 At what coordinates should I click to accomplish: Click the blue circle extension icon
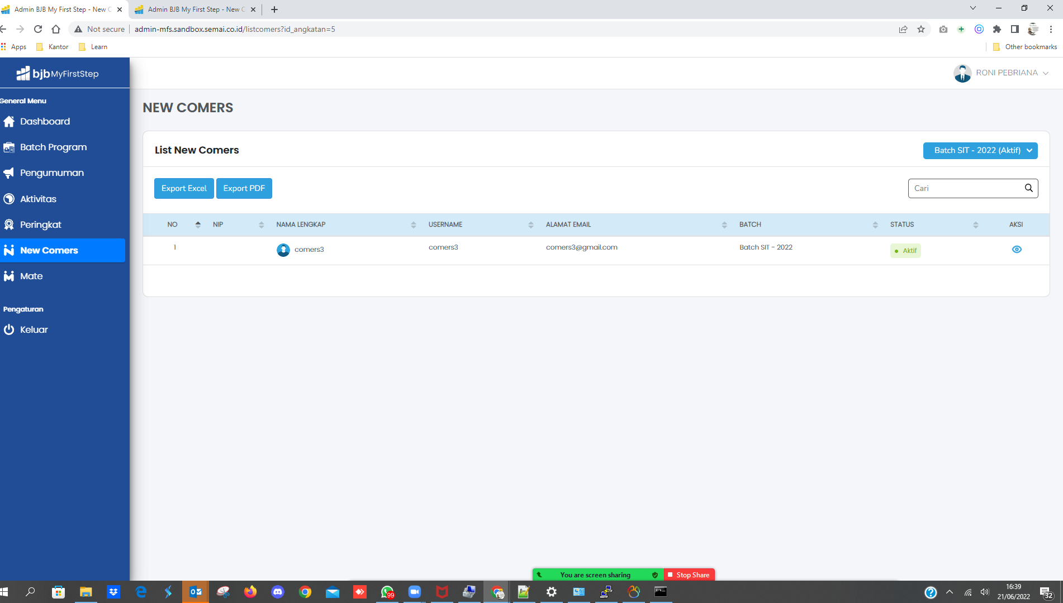(x=979, y=29)
